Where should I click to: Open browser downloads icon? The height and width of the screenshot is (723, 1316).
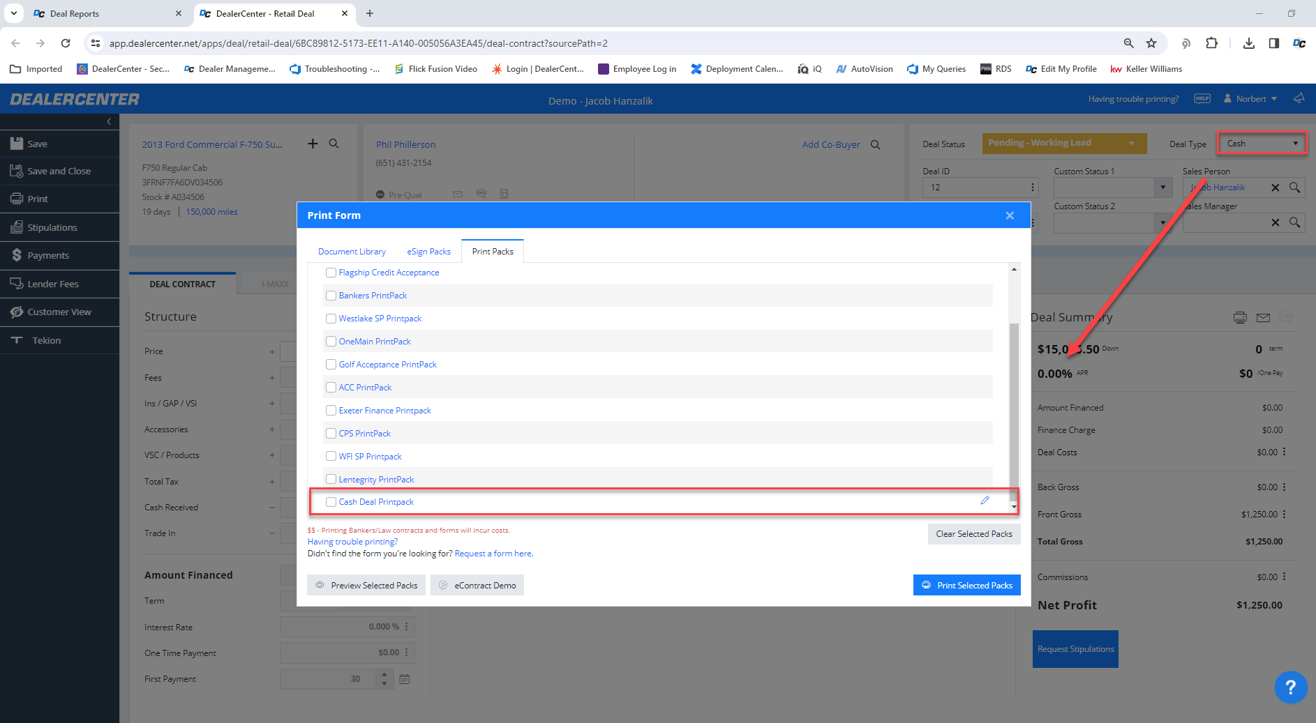1249,43
